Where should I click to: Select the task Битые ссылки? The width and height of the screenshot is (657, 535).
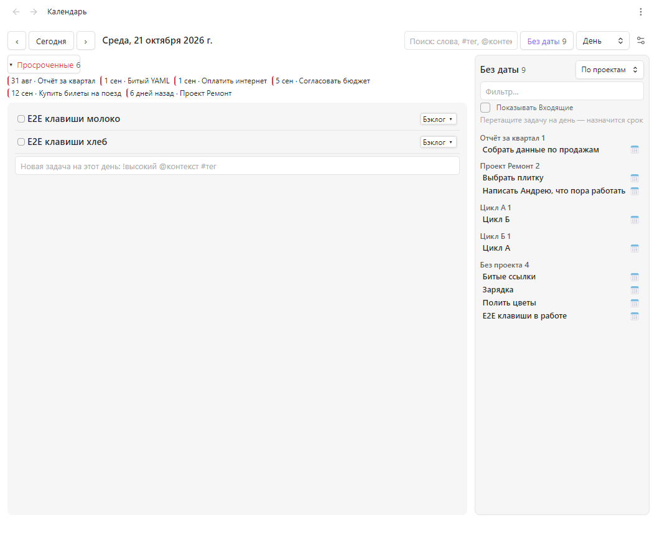point(509,276)
